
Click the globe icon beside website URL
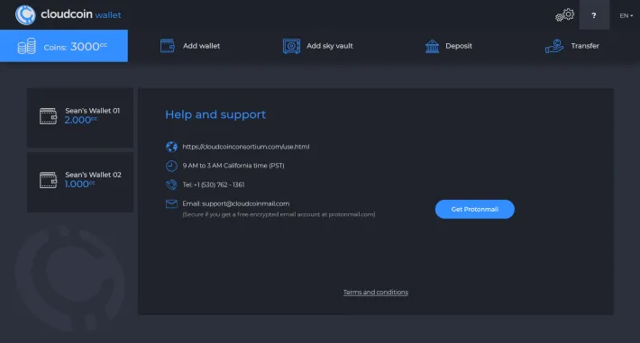(171, 147)
